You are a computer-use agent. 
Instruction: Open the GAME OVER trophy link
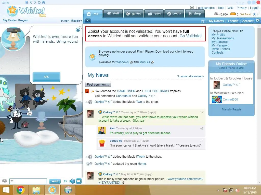click(126, 91)
